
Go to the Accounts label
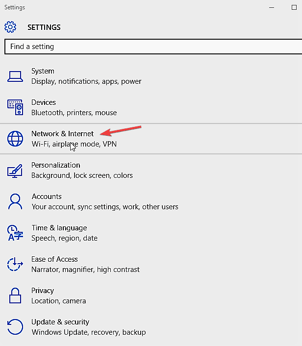tap(47, 197)
